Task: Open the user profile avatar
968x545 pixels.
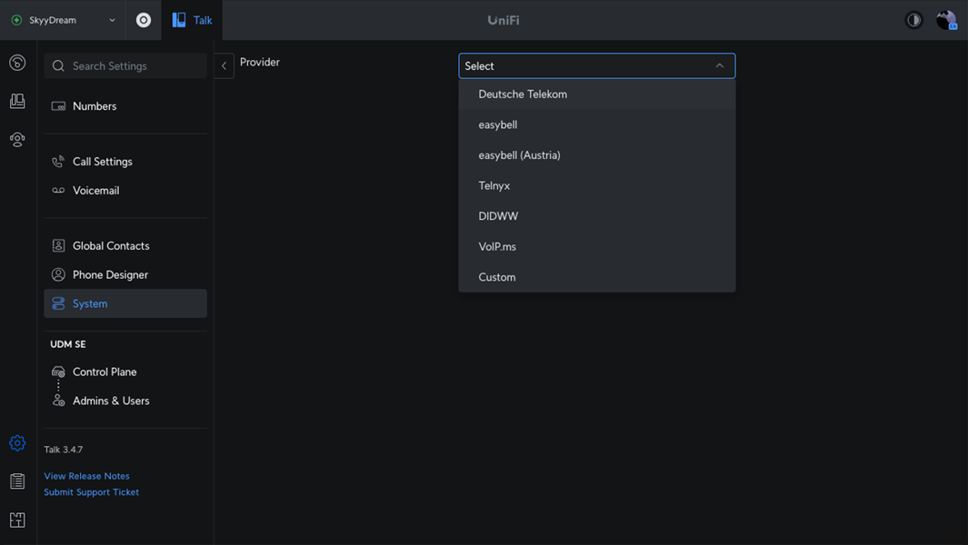Action: point(946,20)
